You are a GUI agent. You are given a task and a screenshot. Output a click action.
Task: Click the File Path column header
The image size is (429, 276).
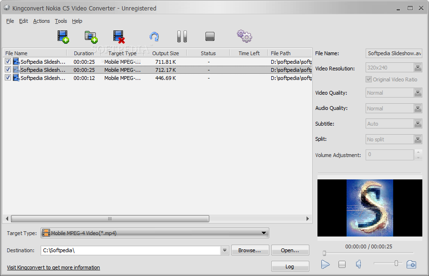[290, 53]
